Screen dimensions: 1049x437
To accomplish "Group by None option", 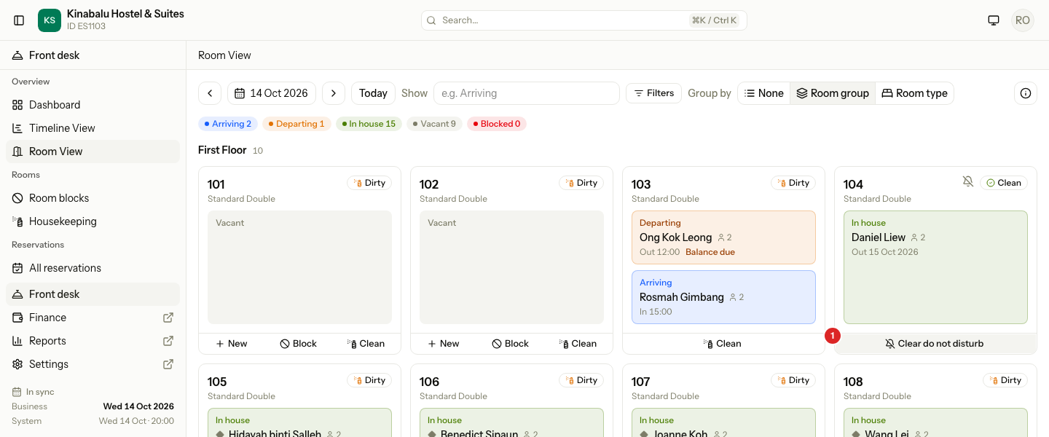I will point(764,93).
